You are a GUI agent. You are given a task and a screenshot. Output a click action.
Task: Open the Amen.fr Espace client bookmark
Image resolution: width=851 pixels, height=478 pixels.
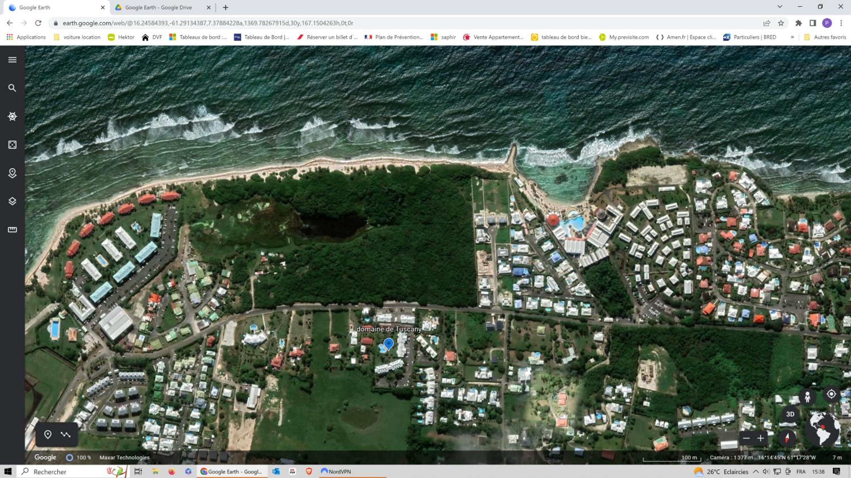686,37
